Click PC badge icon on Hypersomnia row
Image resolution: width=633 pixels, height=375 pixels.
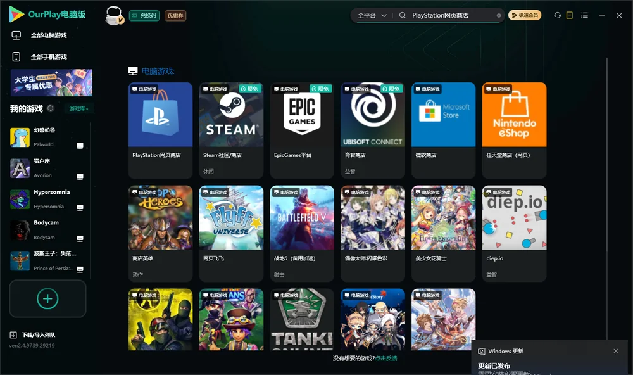[x=80, y=208]
